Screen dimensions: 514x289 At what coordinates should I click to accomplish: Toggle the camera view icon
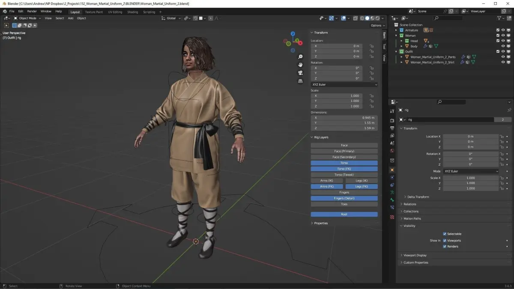(300, 73)
